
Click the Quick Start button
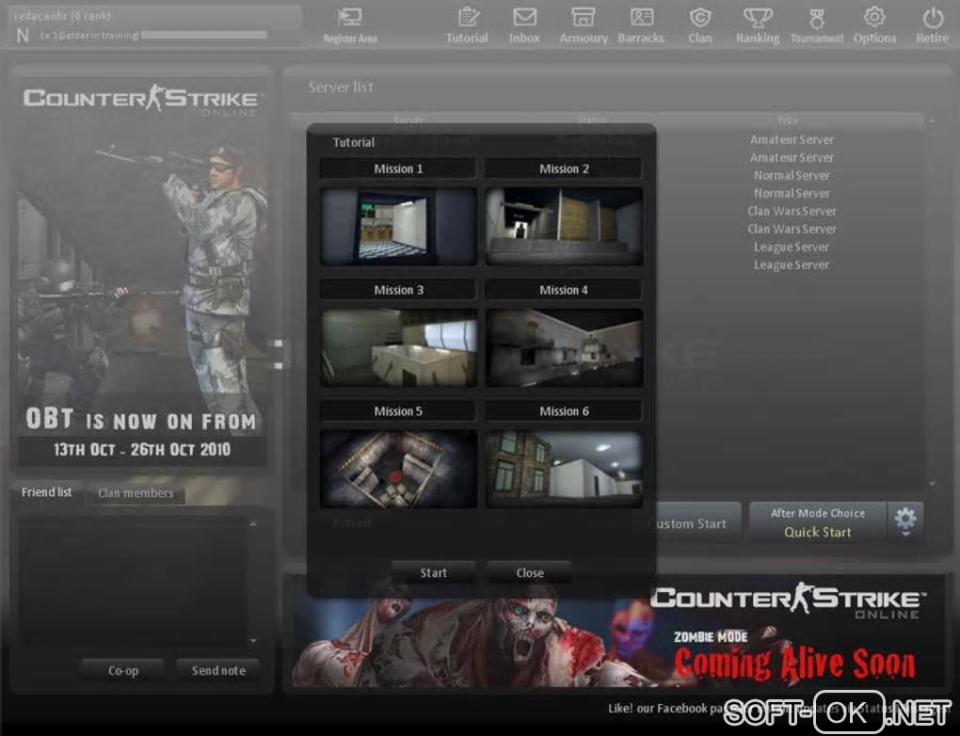pos(818,521)
